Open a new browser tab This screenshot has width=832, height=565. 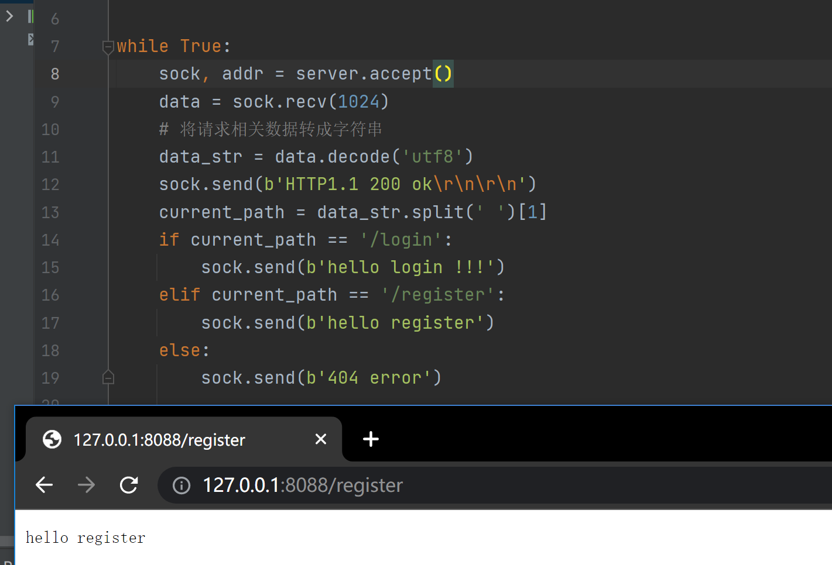[371, 439]
